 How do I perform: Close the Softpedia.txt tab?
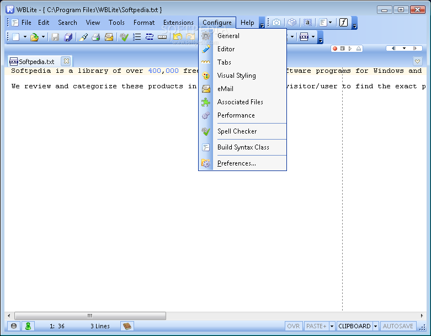[66, 61]
